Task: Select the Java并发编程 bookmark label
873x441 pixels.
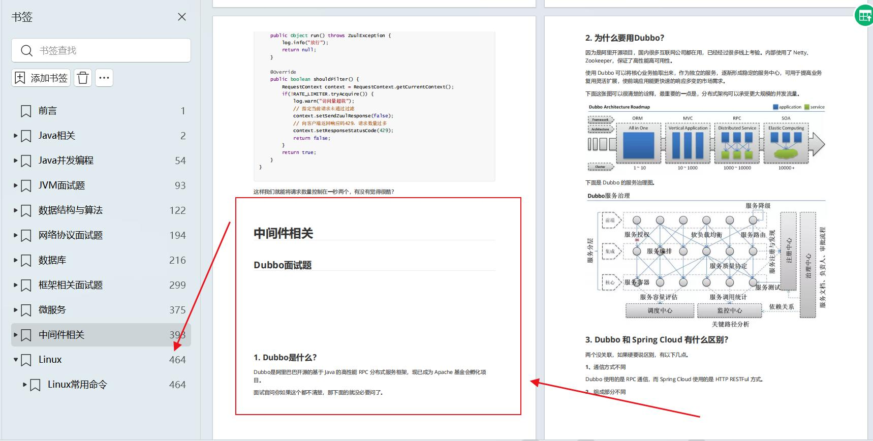Action: point(66,161)
